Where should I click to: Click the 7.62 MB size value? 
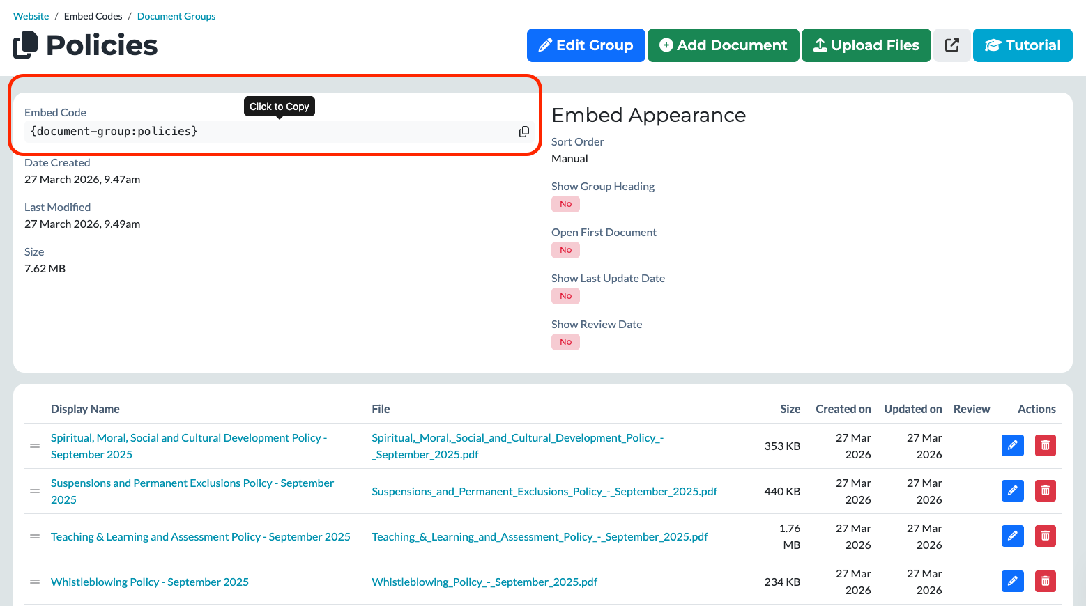click(x=45, y=268)
